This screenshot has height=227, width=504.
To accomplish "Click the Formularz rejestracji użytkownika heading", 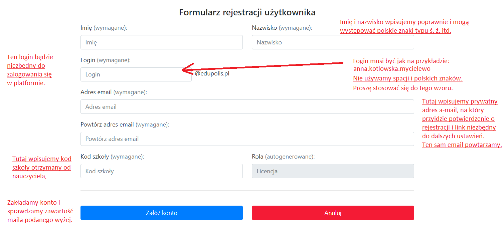I will (x=247, y=12).
